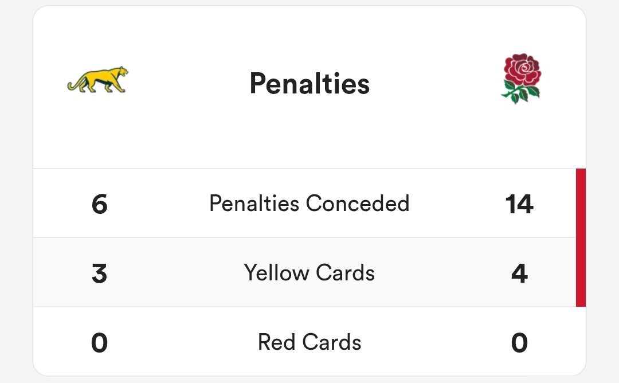Click the red bar beside Penalties Conceded
The image size is (619, 383).
click(x=581, y=203)
